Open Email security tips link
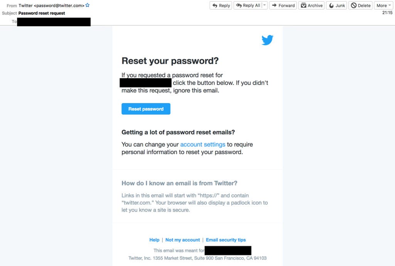Image resolution: width=395 pixels, height=266 pixels. tap(226, 240)
